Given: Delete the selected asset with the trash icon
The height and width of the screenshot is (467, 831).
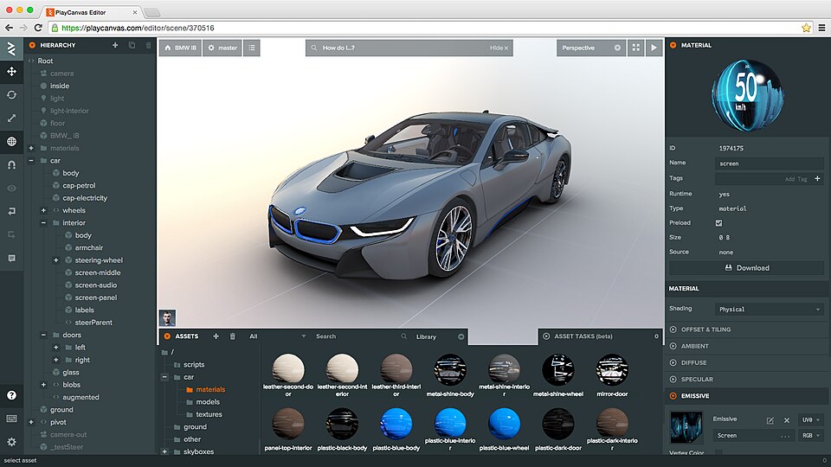Looking at the screenshot, I should click(232, 336).
